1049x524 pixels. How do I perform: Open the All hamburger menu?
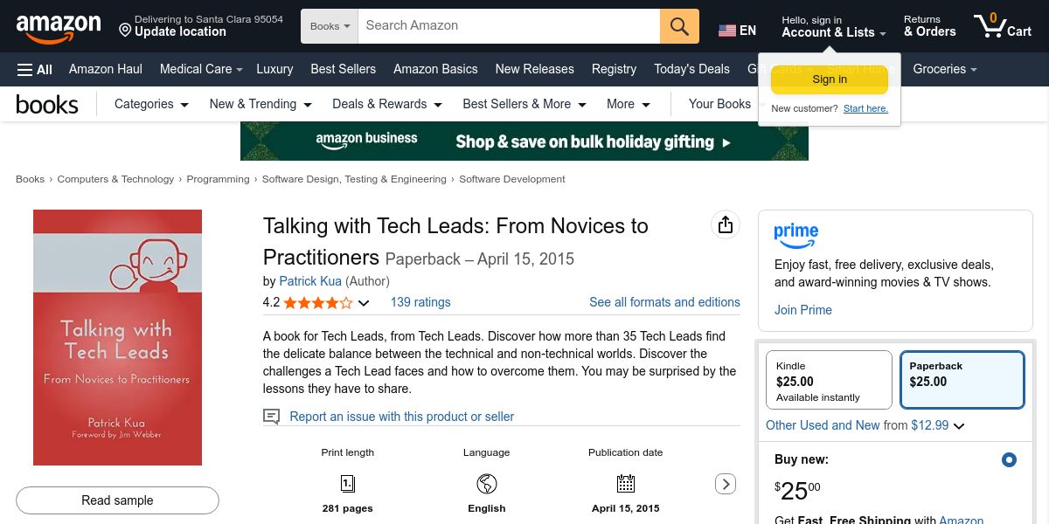coord(34,69)
